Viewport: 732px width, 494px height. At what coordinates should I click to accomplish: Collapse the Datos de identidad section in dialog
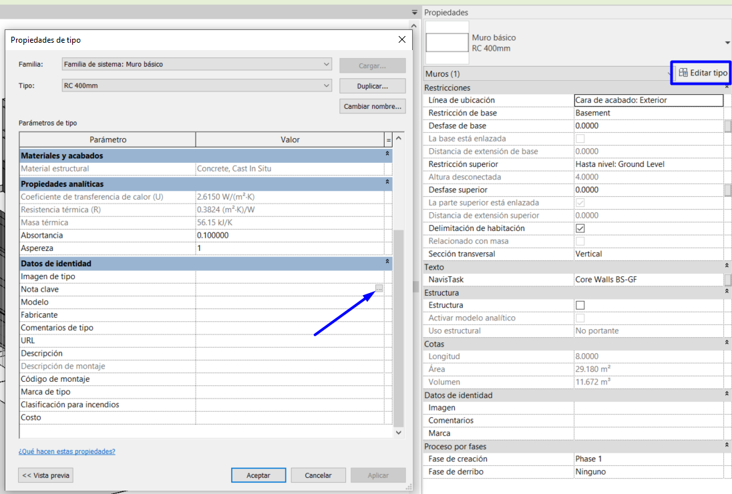[387, 262]
